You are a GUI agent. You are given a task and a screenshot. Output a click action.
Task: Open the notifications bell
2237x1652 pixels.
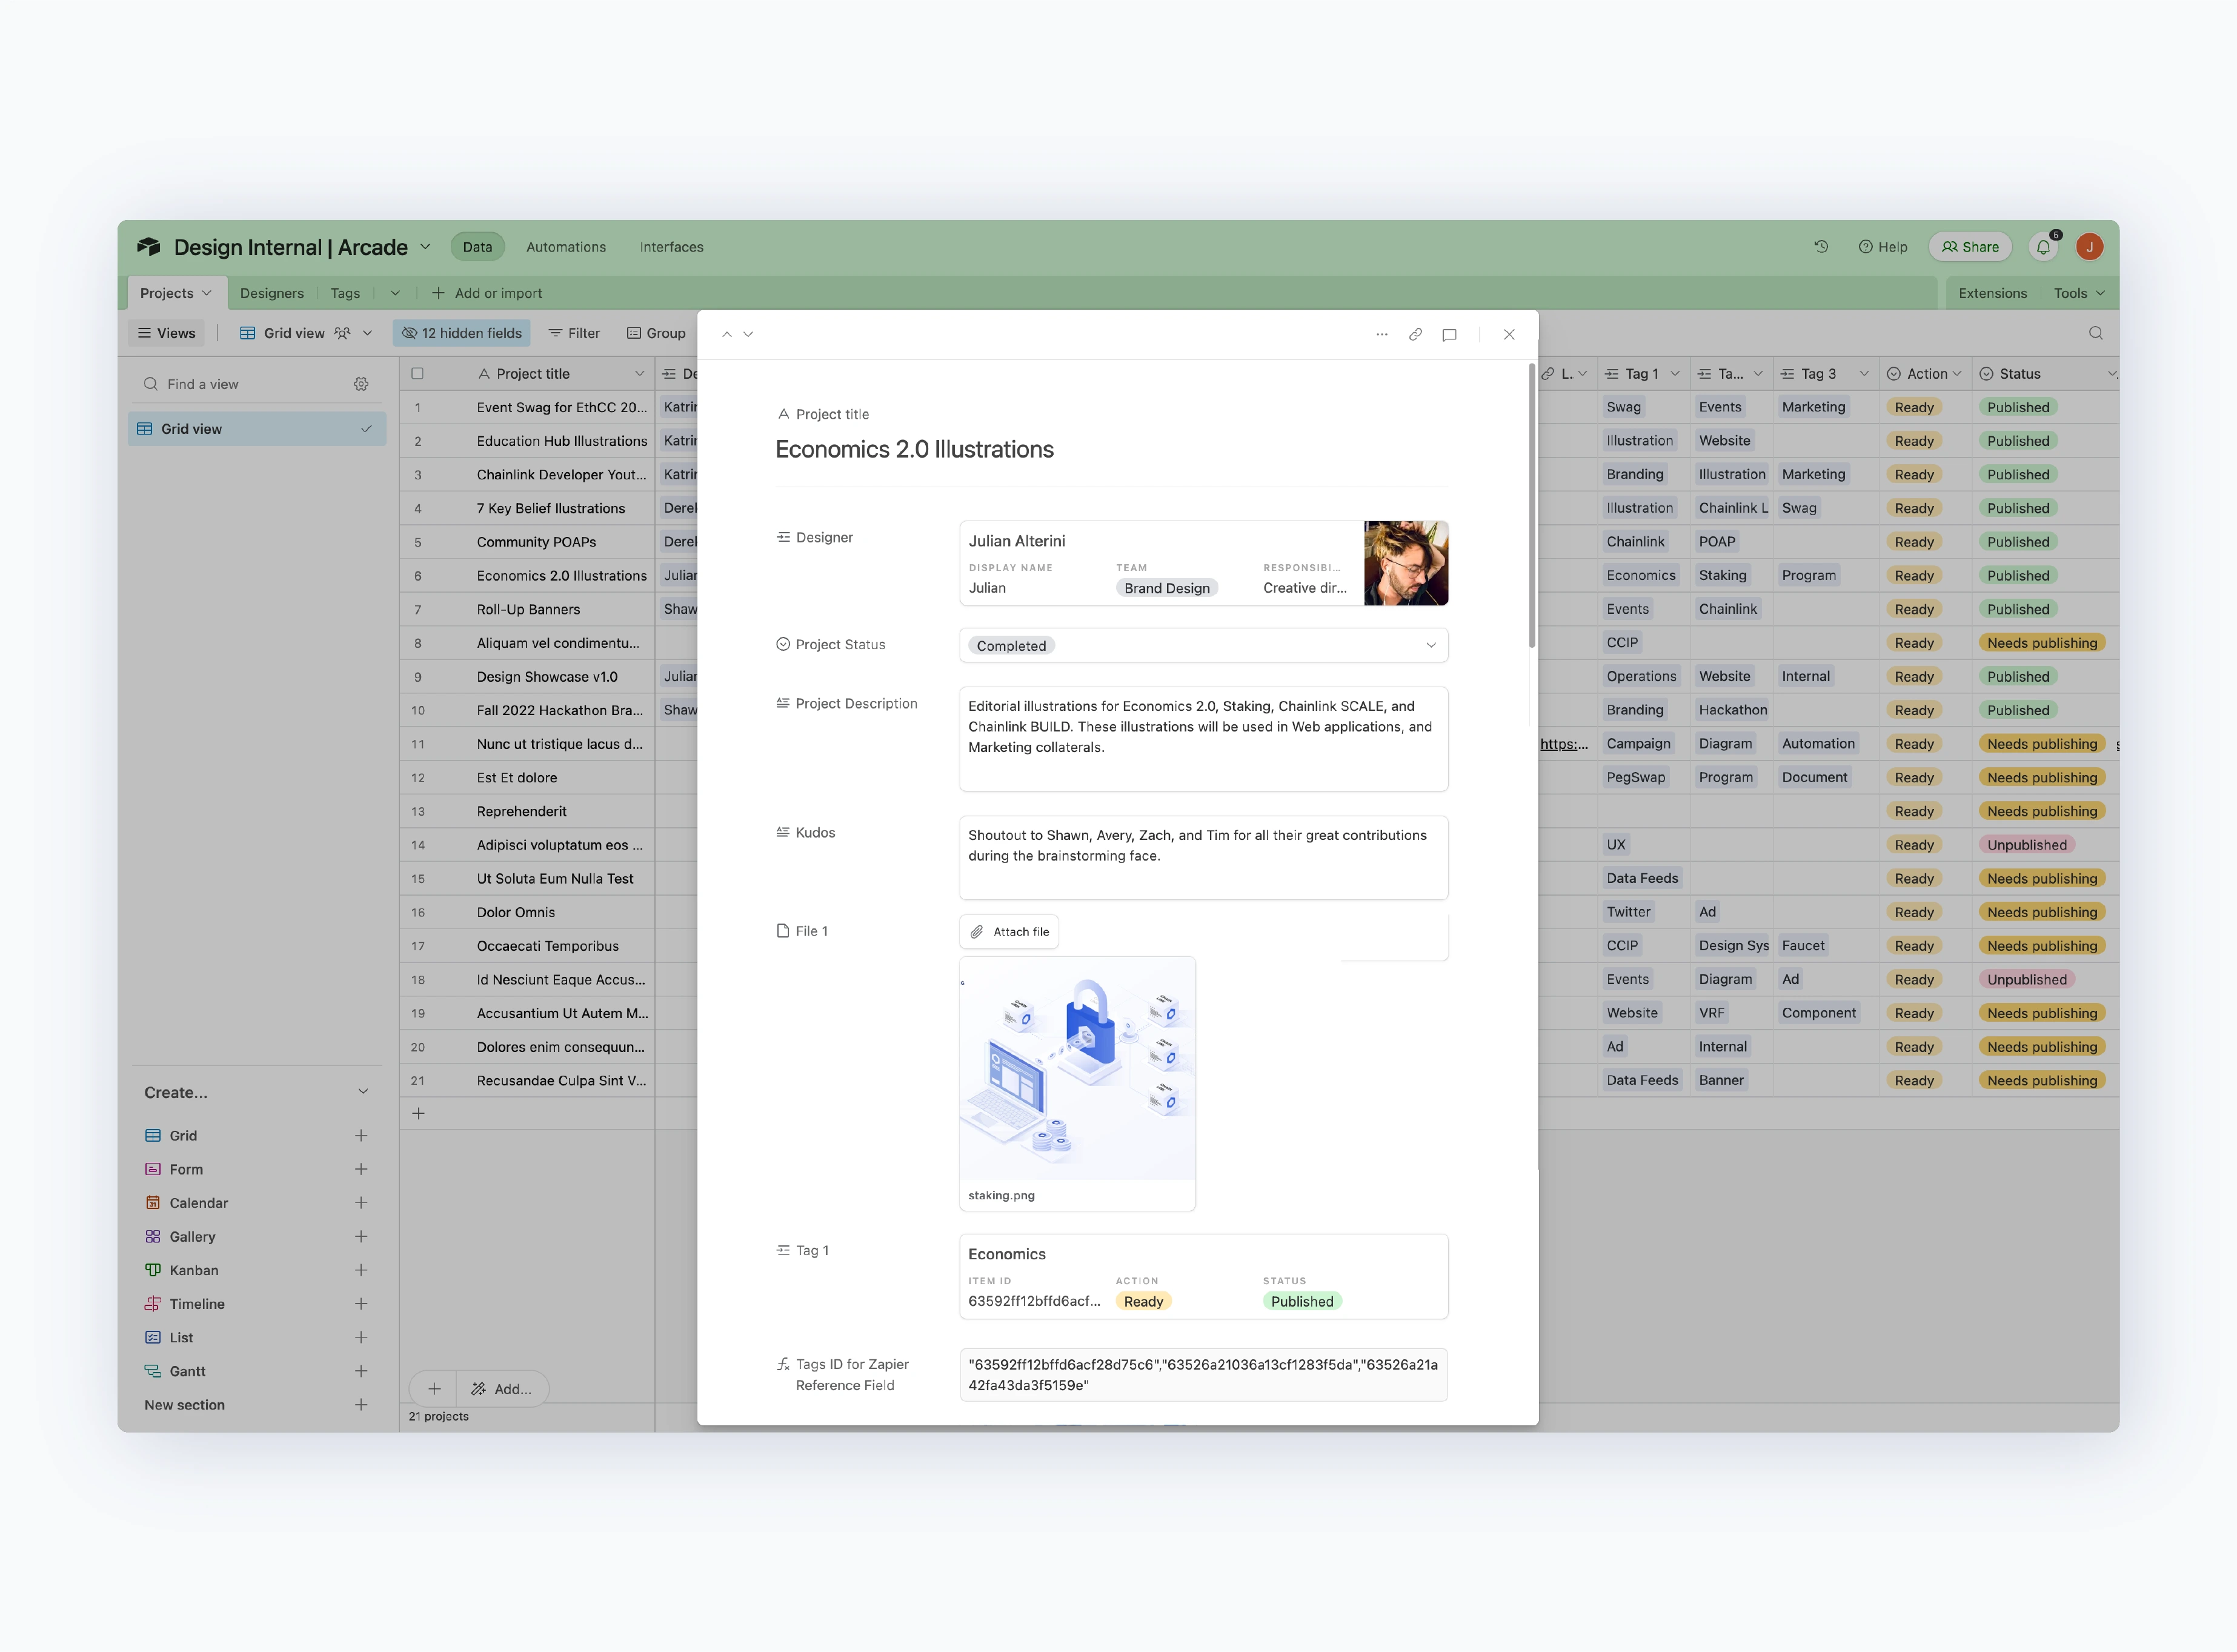pyautogui.click(x=2043, y=246)
